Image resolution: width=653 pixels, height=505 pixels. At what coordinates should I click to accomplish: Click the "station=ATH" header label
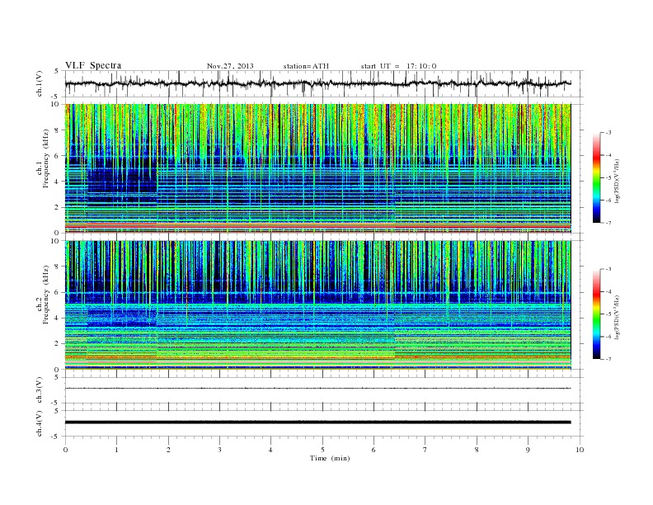pyautogui.click(x=306, y=66)
